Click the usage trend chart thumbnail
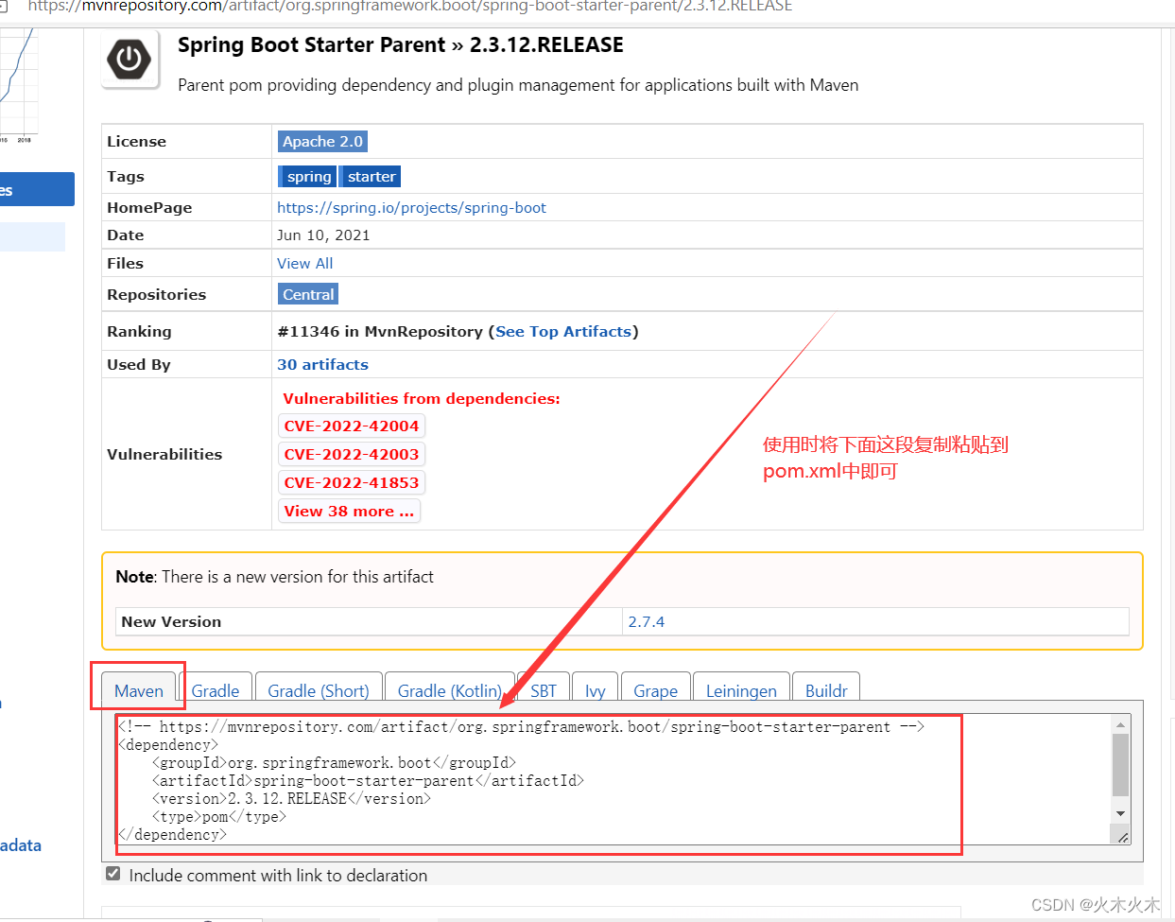The image size is (1175, 922). 18,83
